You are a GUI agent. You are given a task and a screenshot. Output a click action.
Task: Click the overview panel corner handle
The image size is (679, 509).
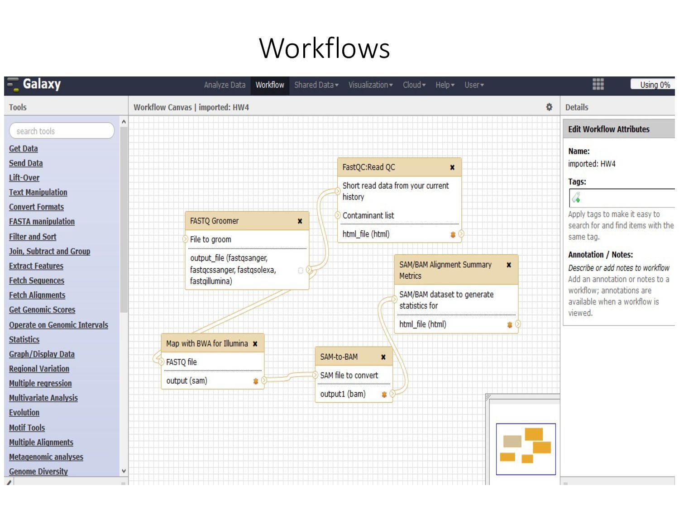coord(488,397)
